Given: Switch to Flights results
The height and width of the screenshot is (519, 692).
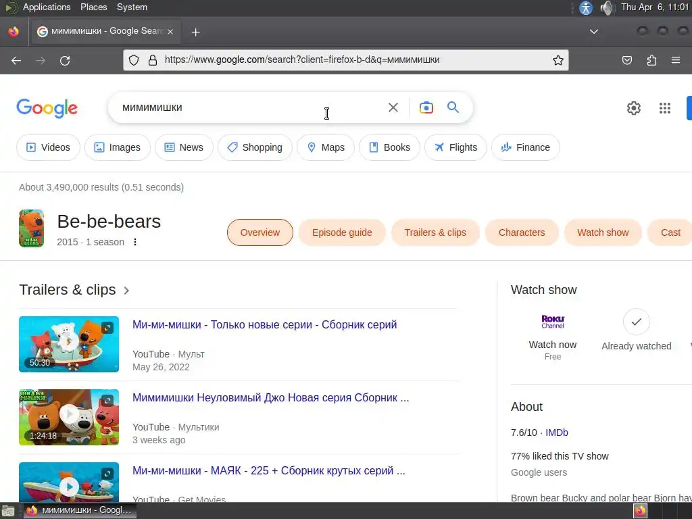Looking at the screenshot, I should pyautogui.click(x=456, y=147).
